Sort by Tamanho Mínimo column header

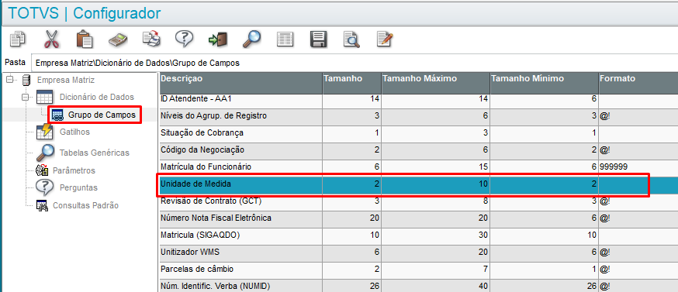pyautogui.click(x=545, y=83)
